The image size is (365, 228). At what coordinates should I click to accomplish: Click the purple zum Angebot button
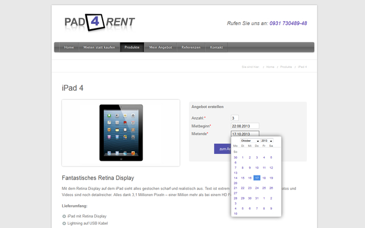point(222,149)
